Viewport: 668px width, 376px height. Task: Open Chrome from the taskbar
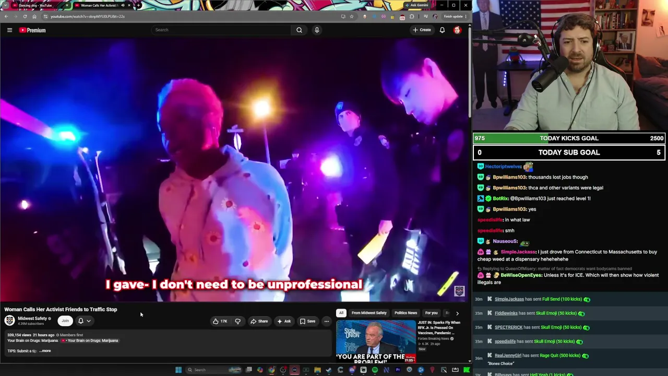point(271,370)
